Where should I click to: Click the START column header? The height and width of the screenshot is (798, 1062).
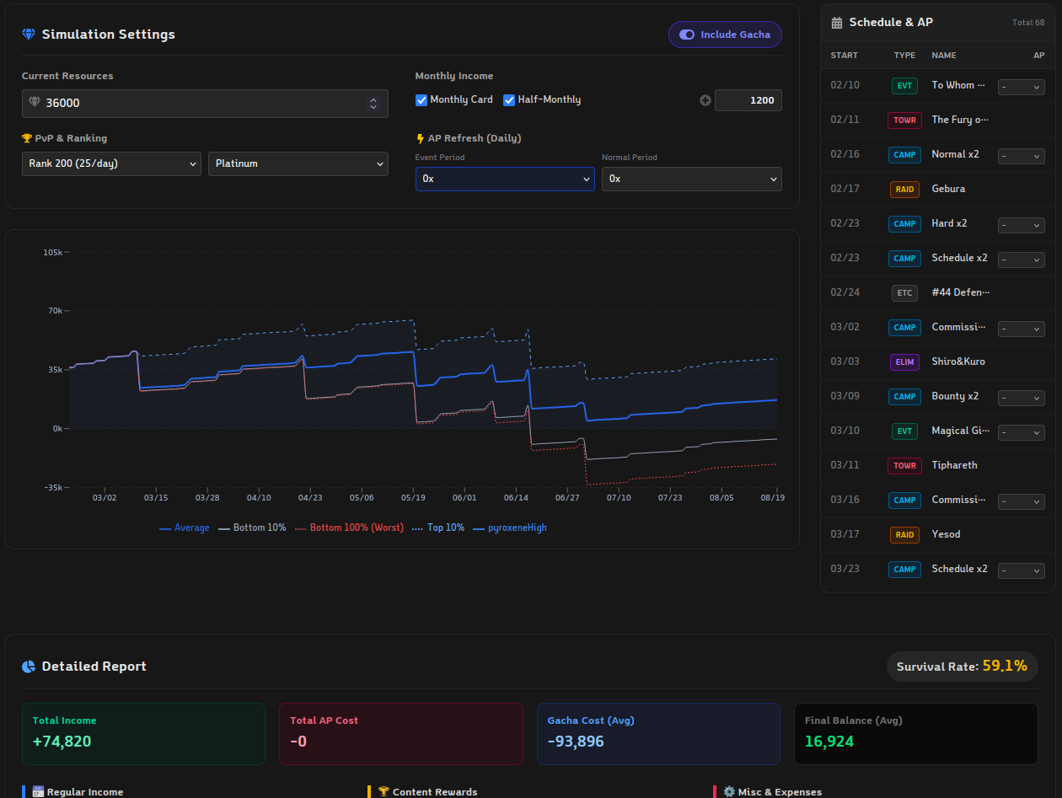[x=845, y=56]
